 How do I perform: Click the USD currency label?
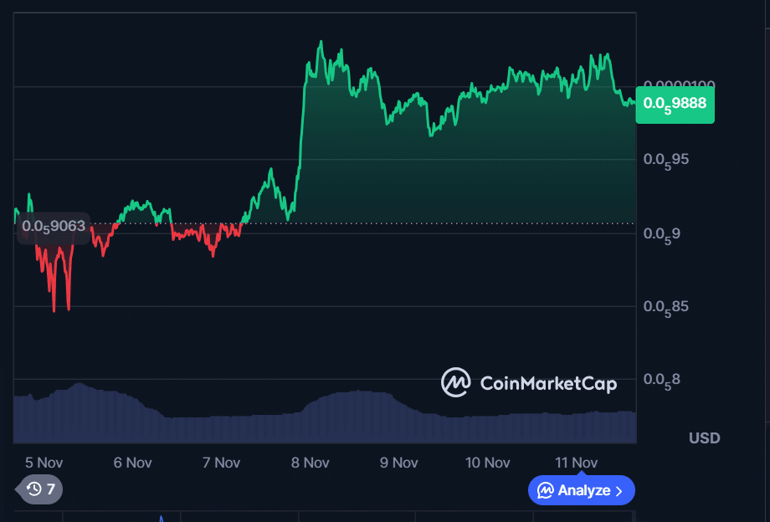click(x=705, y=438)
